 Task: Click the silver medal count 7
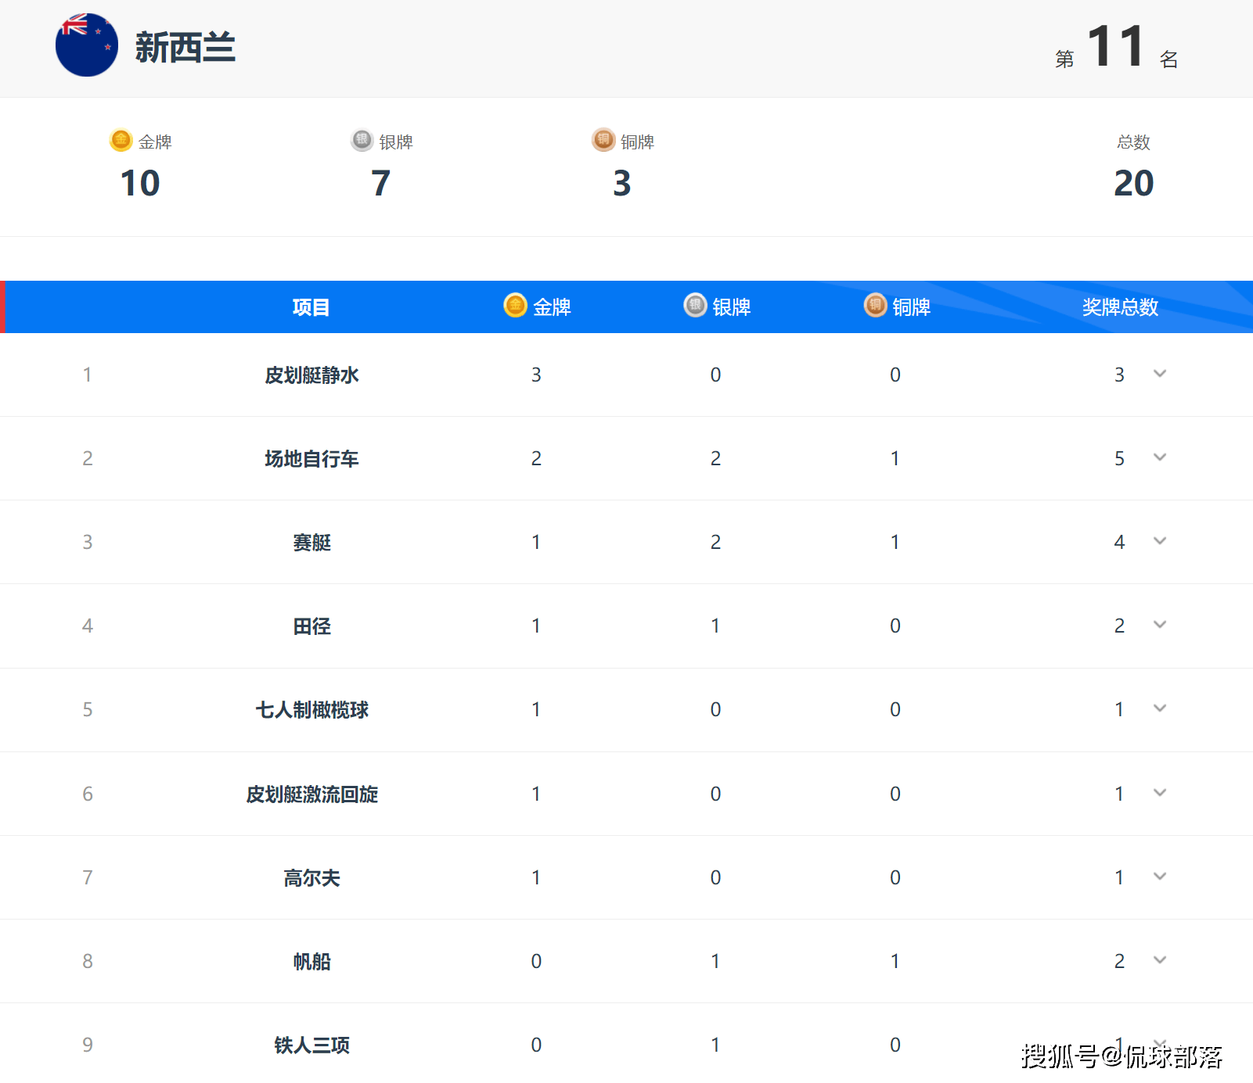click(x=380, y=184)
